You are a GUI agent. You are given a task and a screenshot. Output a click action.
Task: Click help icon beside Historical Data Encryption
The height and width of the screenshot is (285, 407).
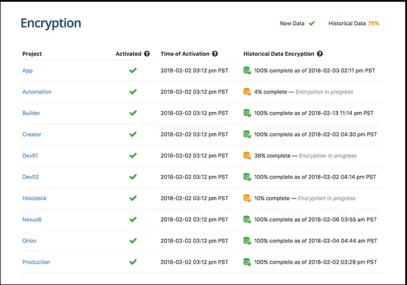(320, 54)
